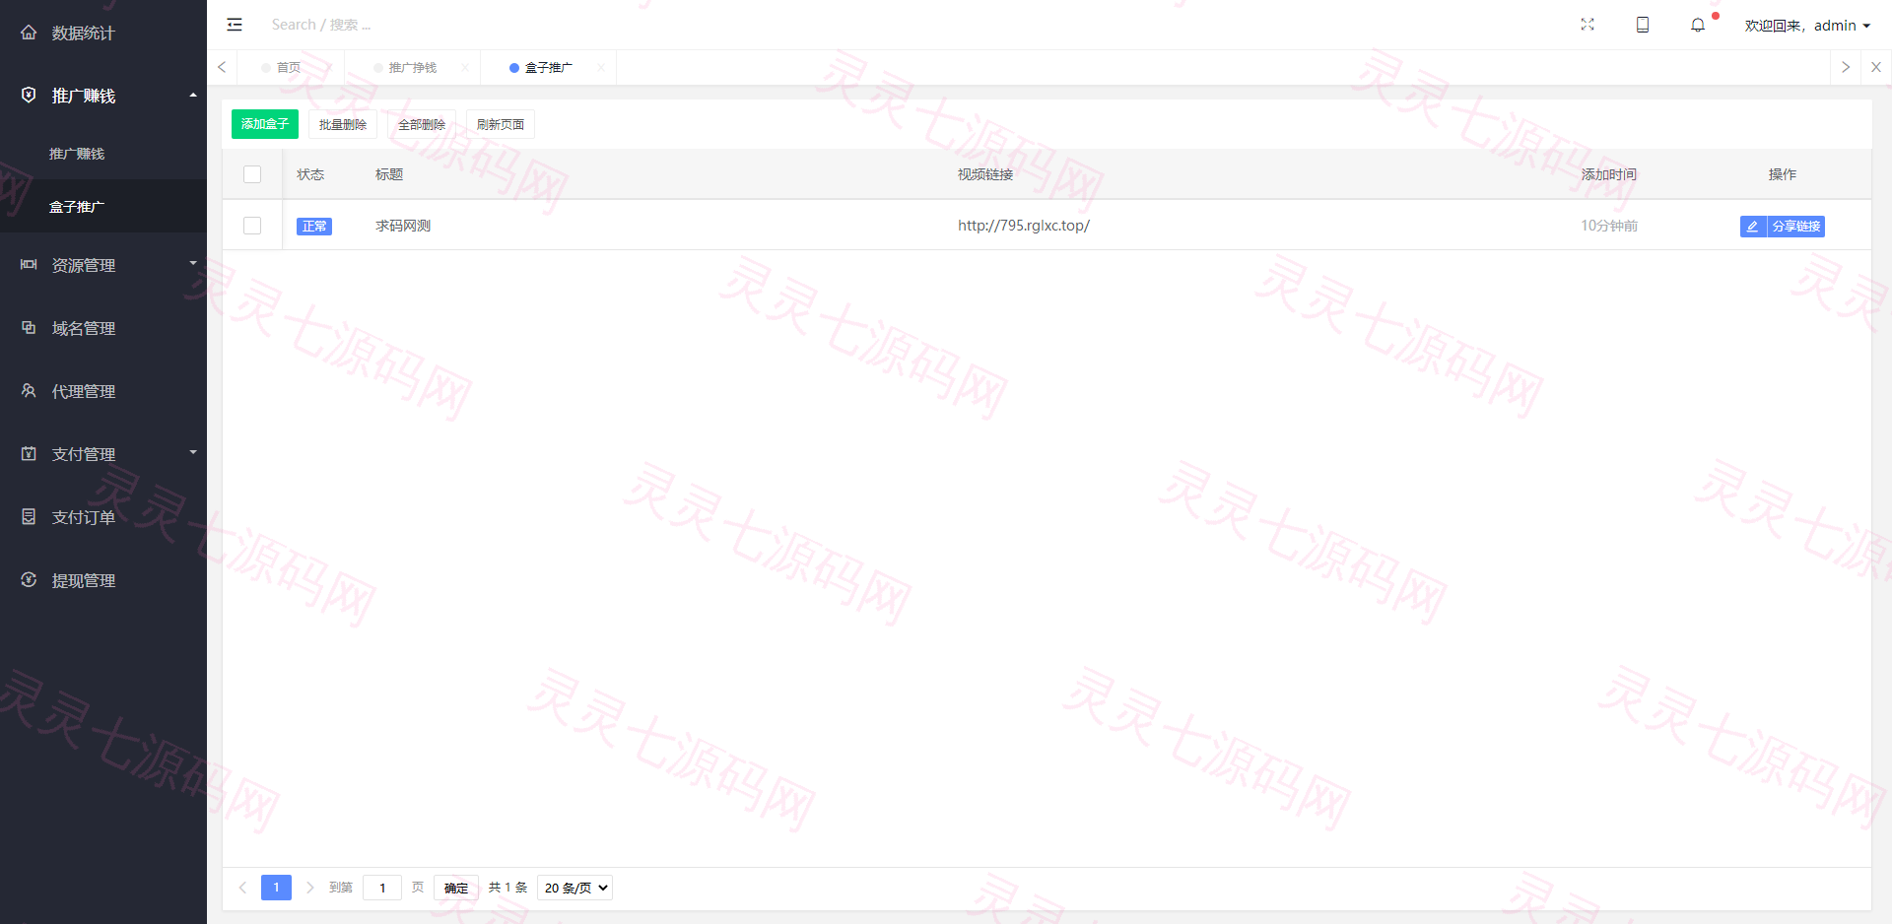Image resolution: width=1892 pixels, height=924 pixels.
Task: Click the 全部删除 button
Action: click(422, 124)
